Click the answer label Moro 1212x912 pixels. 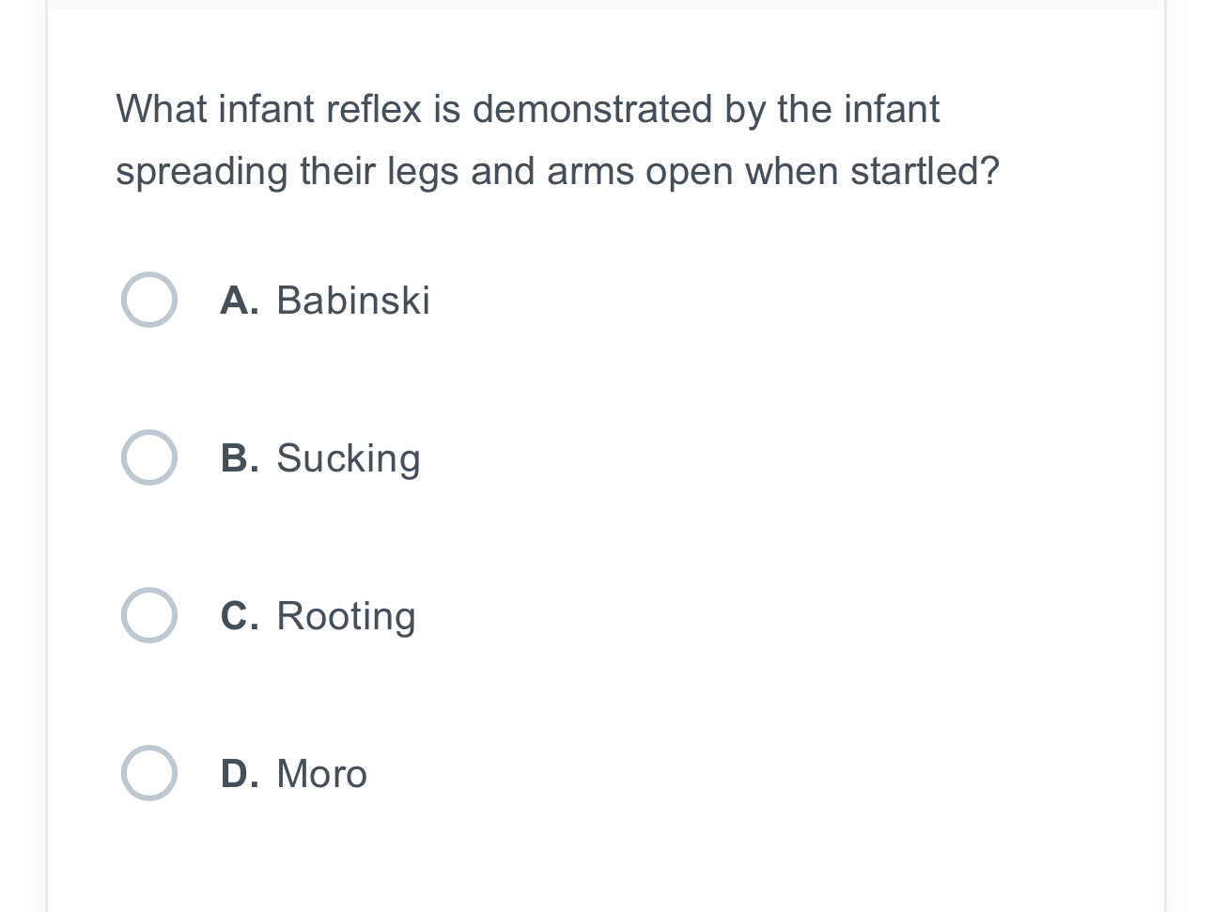[320, 774]
